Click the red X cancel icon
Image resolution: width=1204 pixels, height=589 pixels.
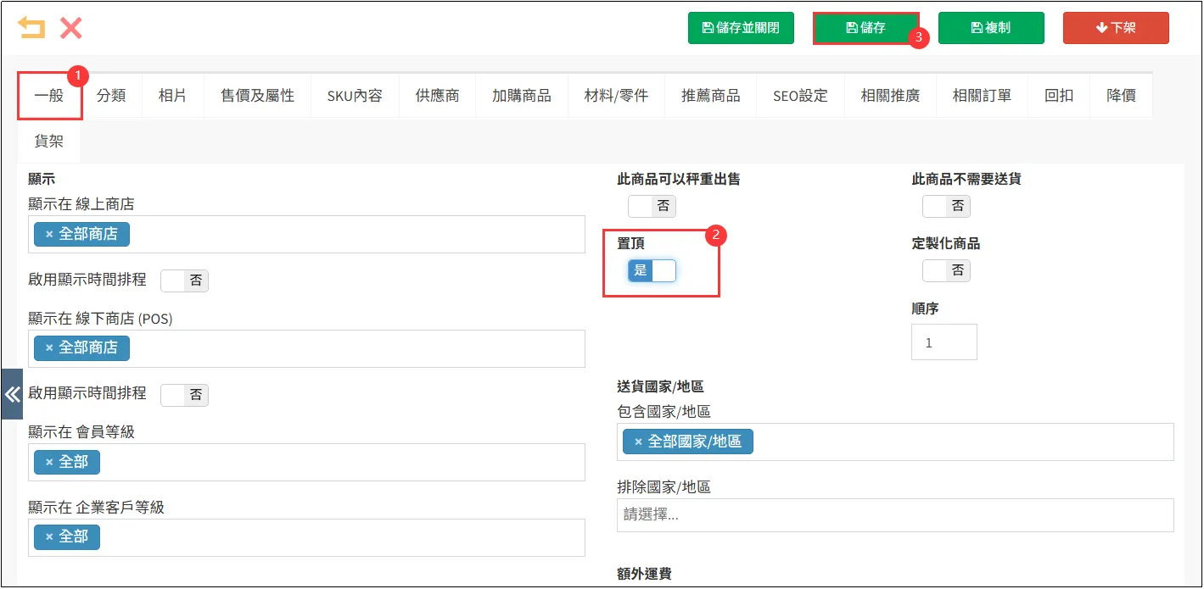[x=71, y=28]
